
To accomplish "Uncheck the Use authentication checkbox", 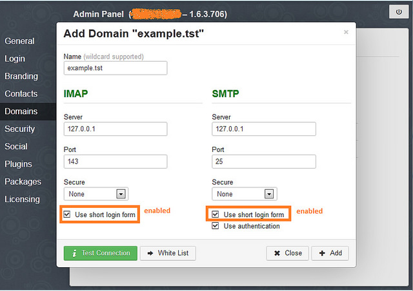I will click(216, 226).
